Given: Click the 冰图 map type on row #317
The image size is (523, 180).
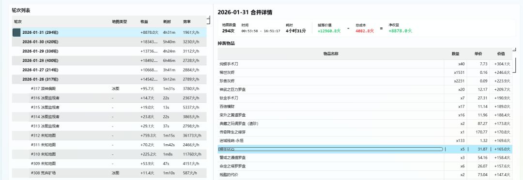Looking at the screenshot, I should click(x=115, y=89).
